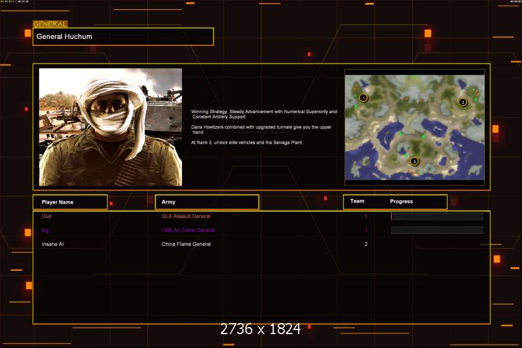Select player big in the list
Image resolution: width=522 pixels, height=348 pixels.
pyautogui.click(x=45, y=230)
